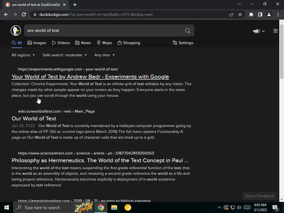Open the Windows Start menu
This screenshot has width=284, height=213.
point(7,207)
